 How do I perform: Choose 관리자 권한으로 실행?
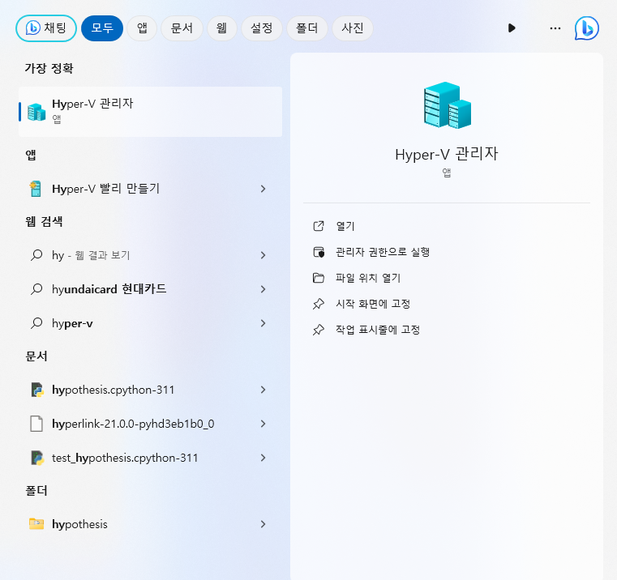coord(383,252)
